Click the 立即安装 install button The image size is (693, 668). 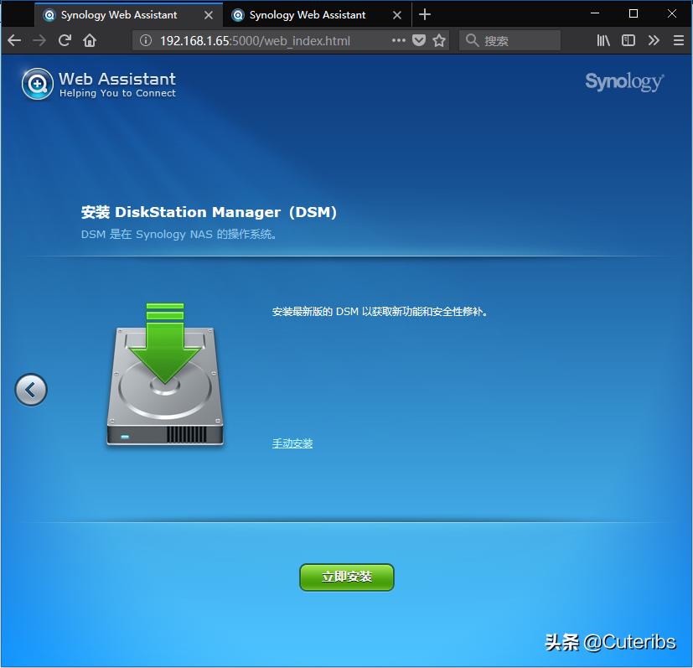(346, 577)
